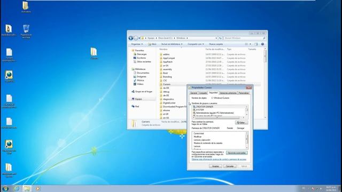
Task: Click the refresh button next to address bar
Action: click(220, 38)
